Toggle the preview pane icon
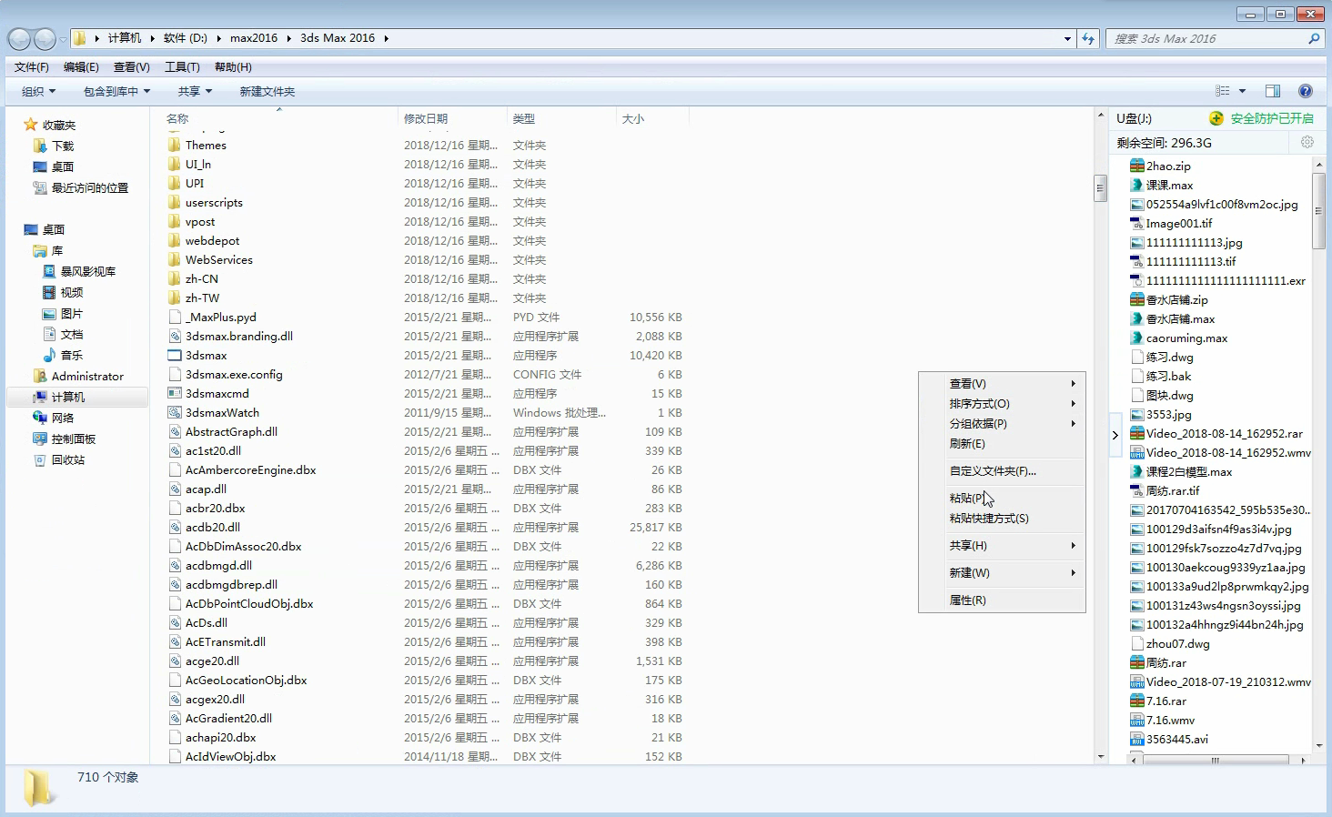1332x817 pixels. pyautogui.click(x=1273, y=91)
